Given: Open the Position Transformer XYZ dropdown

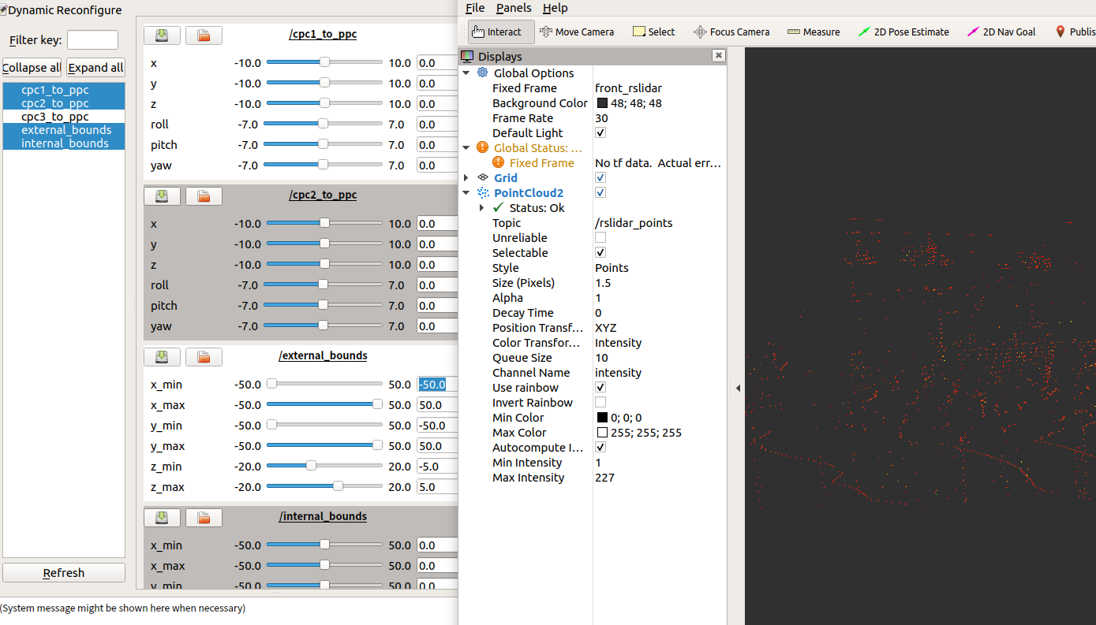Looking at the screenshot, I should [x=659, y=327].
